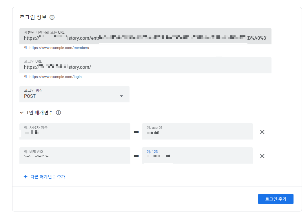Focus the 제한된 디렉터리 또는 URL field
Screen dimensions: 308x219
click(145, 36)
